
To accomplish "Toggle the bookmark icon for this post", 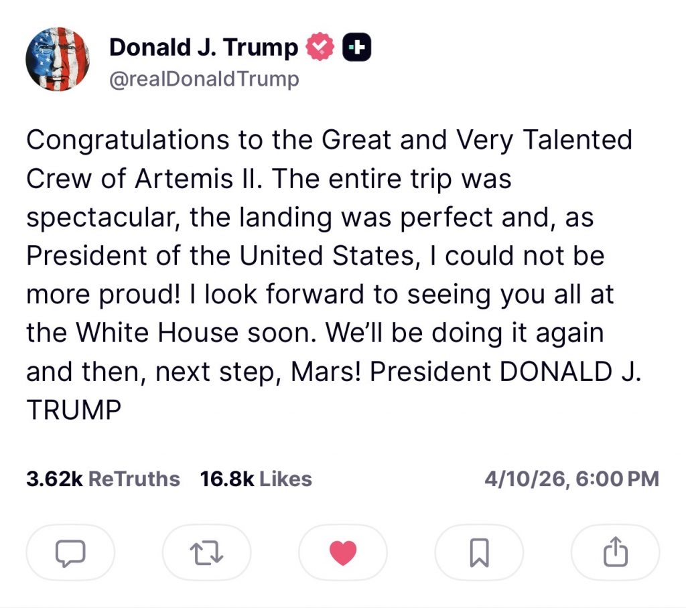I will 479,552.
